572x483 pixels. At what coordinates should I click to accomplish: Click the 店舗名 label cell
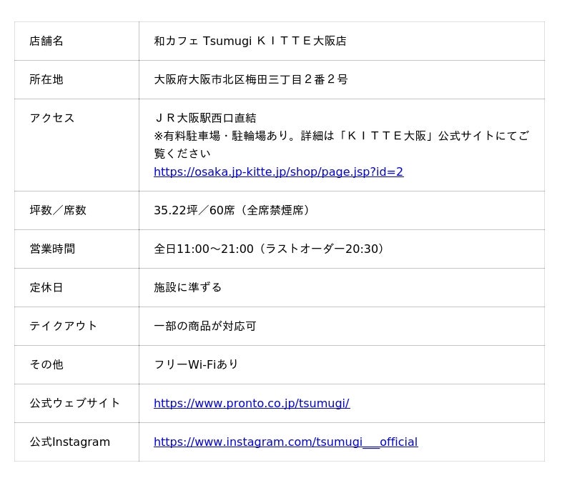tap(46, 41)
